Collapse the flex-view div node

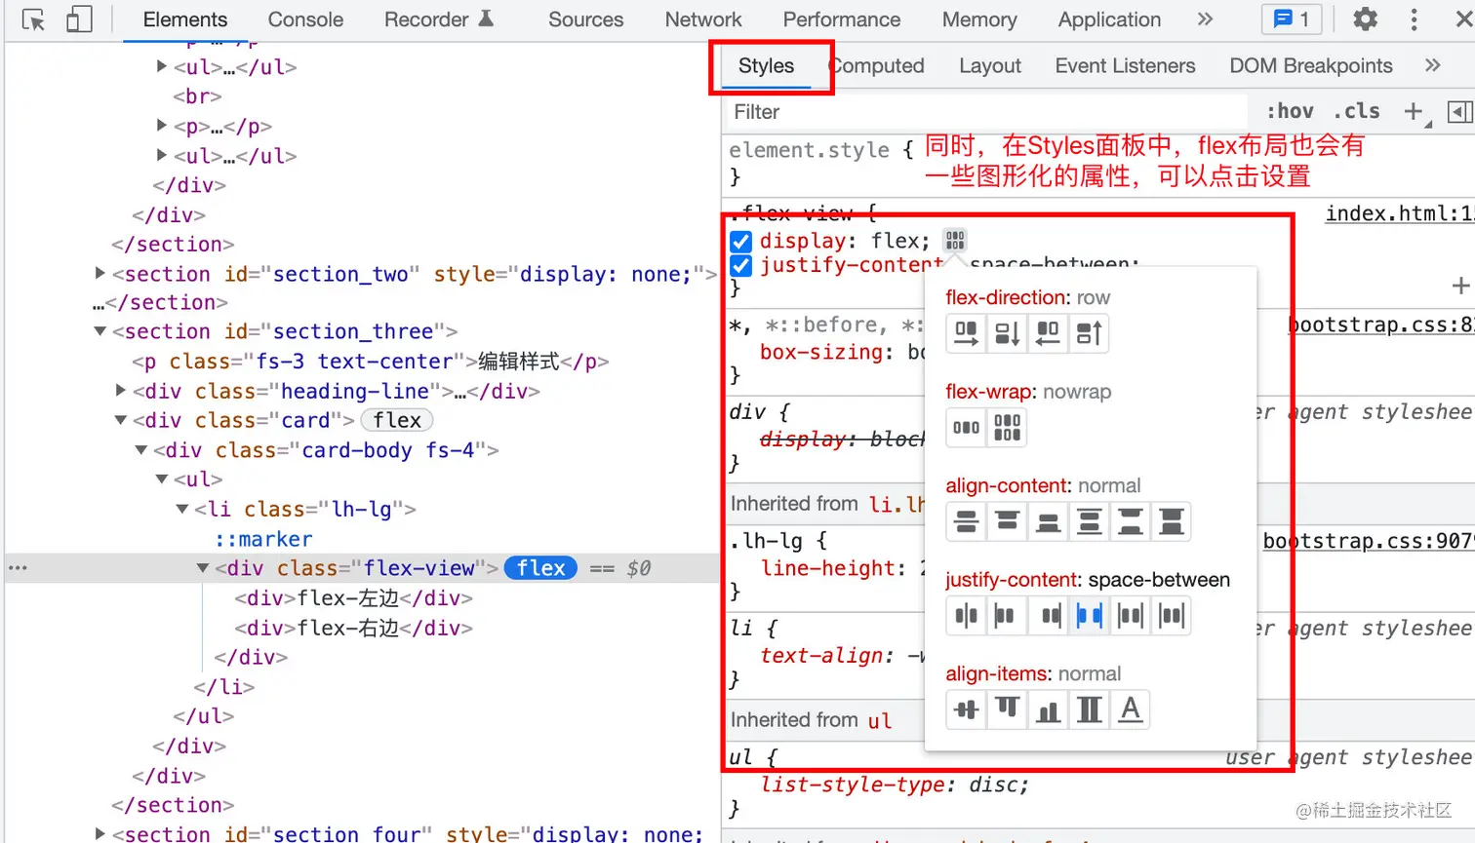(x=203, y=568)
